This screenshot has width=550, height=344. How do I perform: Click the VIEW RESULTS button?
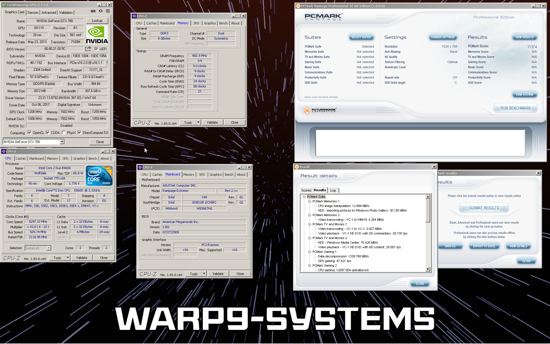click(524, 37)
